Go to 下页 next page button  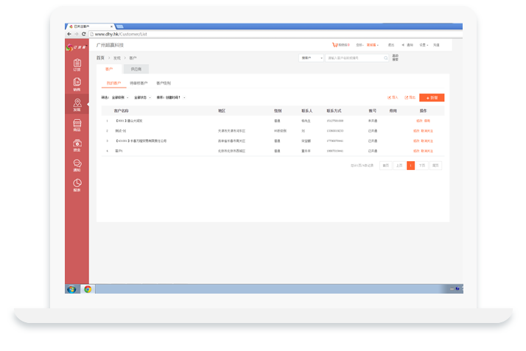coord(422,166)
